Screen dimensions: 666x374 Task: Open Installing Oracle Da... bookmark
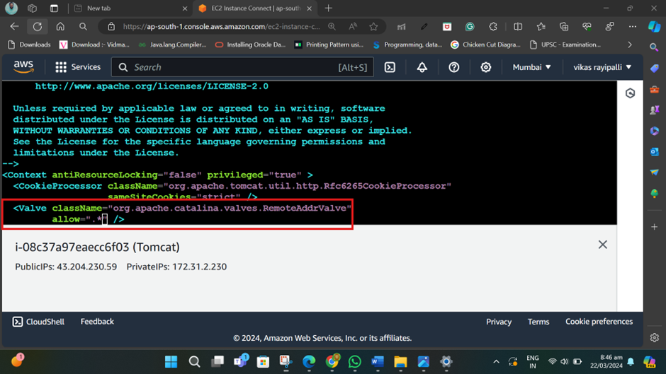[250, 45]
